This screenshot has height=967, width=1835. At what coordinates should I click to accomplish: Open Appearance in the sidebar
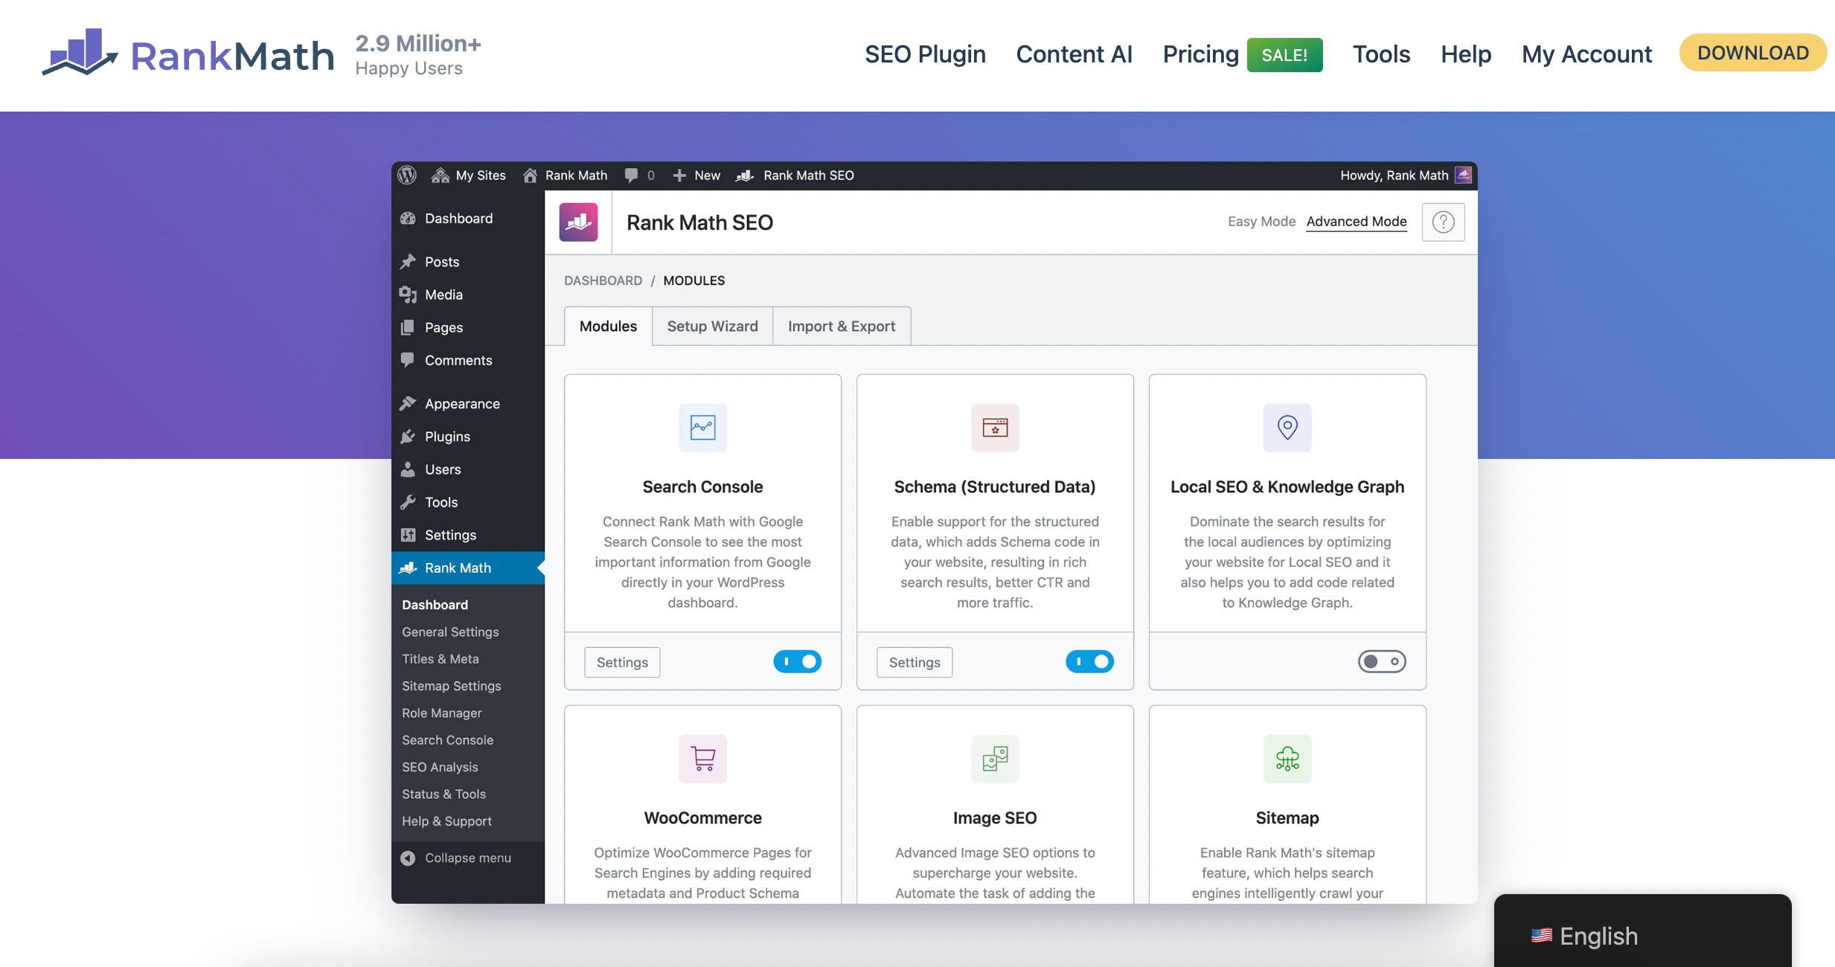click(468, 404)
